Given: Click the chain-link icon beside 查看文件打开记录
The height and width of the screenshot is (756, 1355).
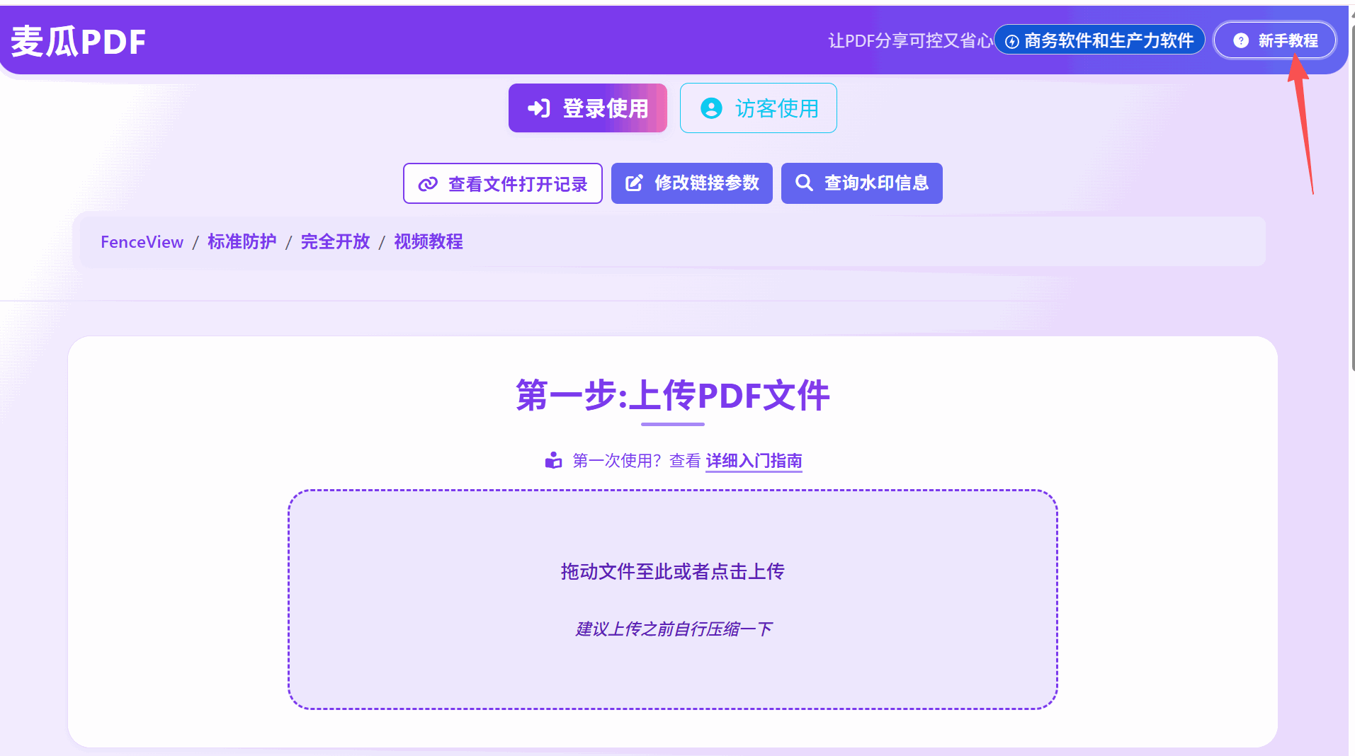Looking at the screenshot, I should [428, 183].
